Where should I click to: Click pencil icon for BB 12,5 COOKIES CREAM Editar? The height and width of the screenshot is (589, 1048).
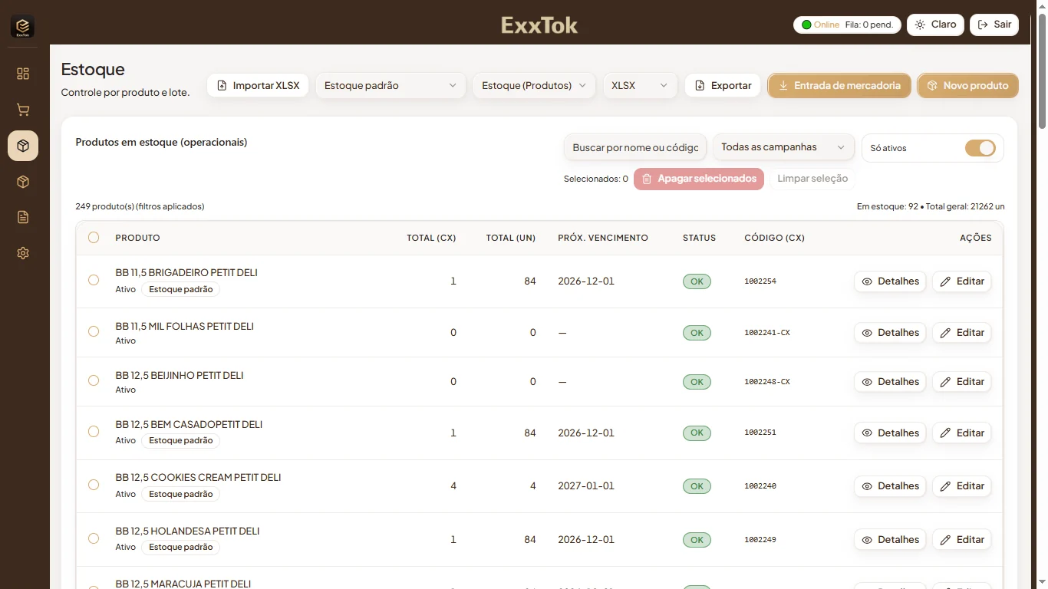point(945,486)
